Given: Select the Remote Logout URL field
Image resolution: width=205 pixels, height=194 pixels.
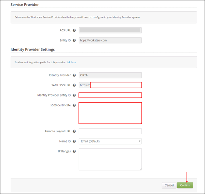Looking at the screenshot, I should pyautogui.click(x=110, y=131).
